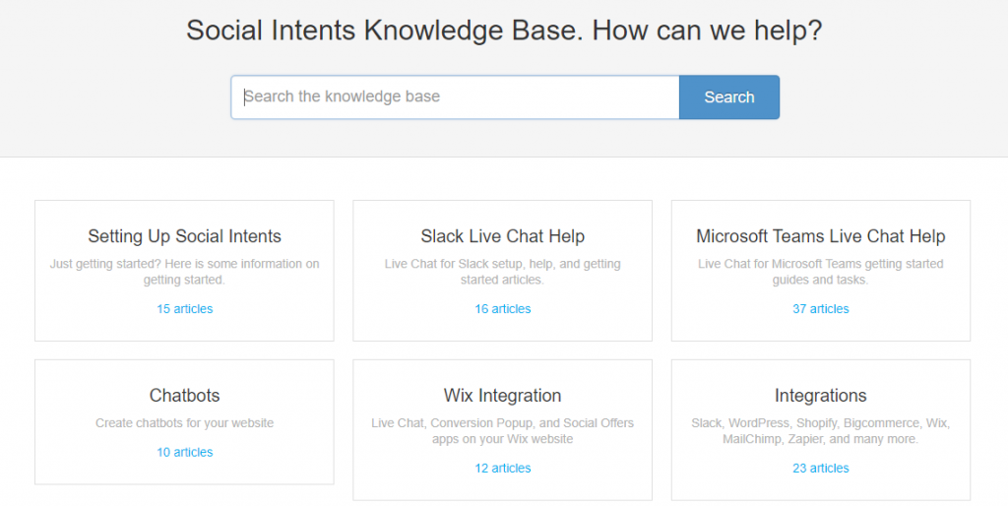Click 'Live Chat for Microsoft Teams getting started' description

(821, 272)
